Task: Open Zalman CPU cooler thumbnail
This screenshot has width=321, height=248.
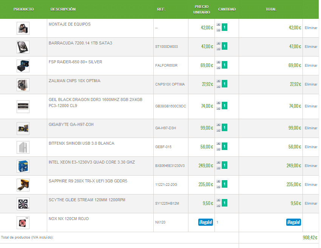Action: tap(23, 84)
